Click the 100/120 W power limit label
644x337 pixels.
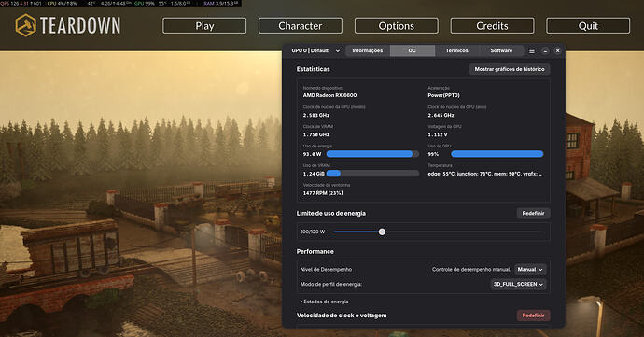click(x=313, y=232)
